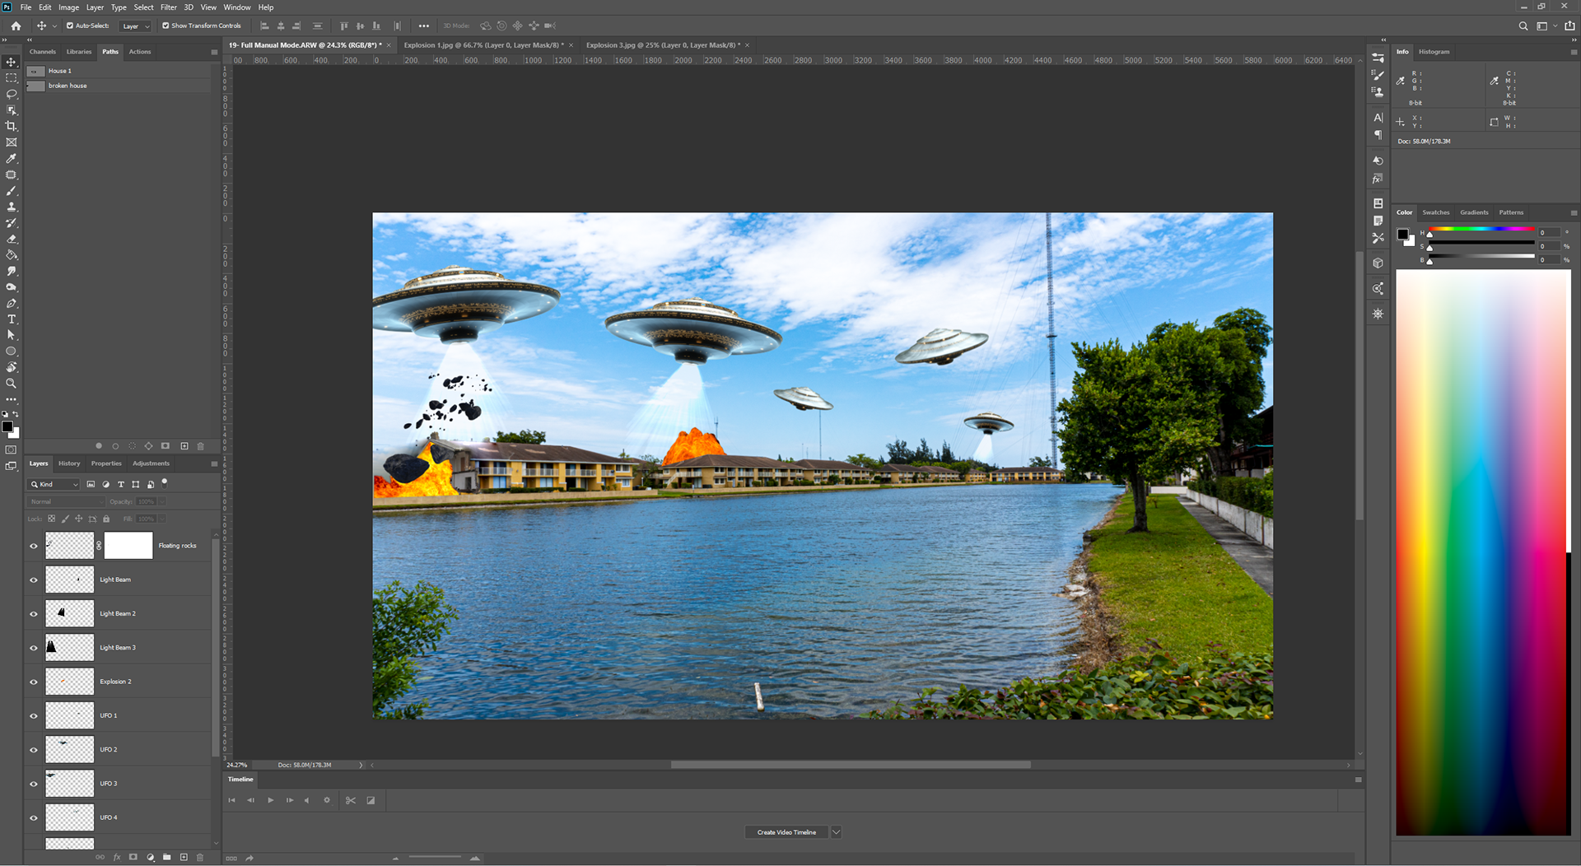Go to first frame in timeline
1581x866 pixels.
[231, 800]
